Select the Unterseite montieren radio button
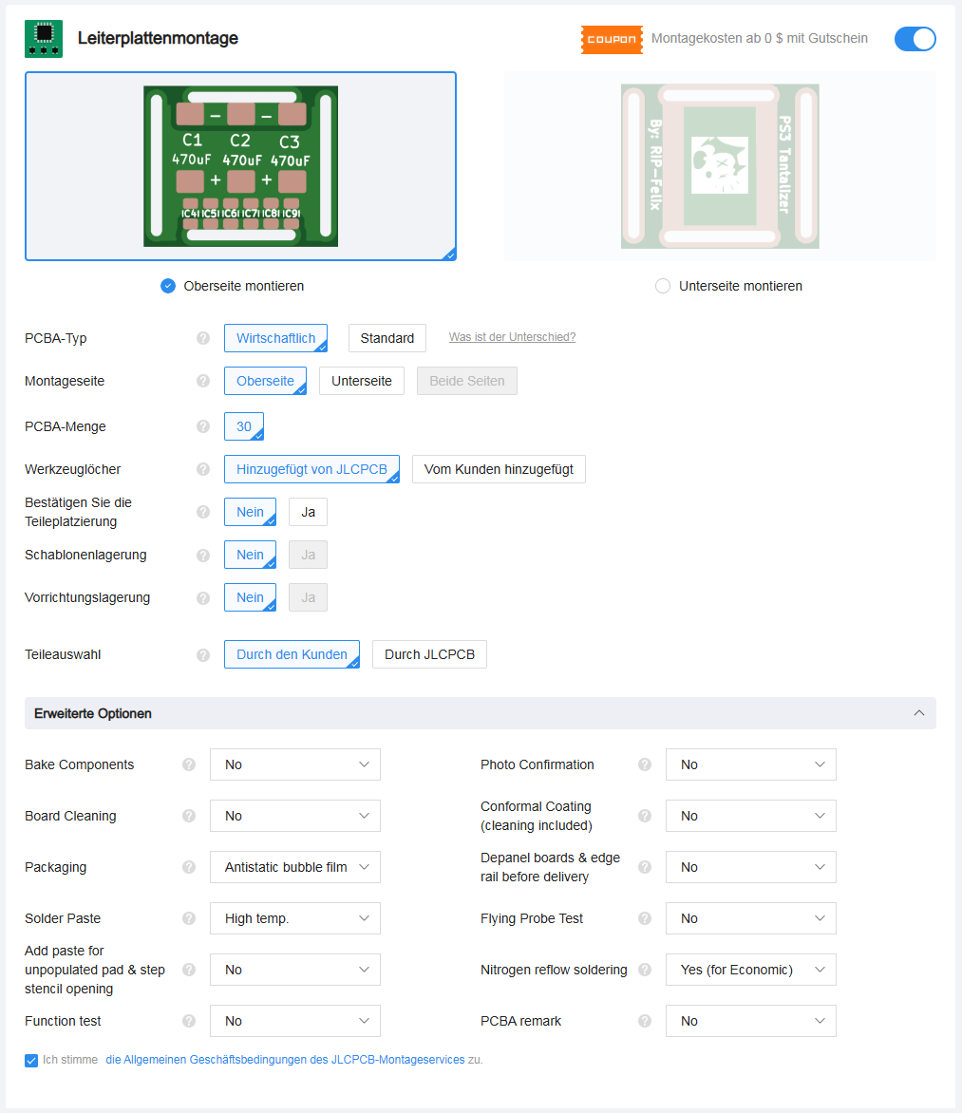 663,286
